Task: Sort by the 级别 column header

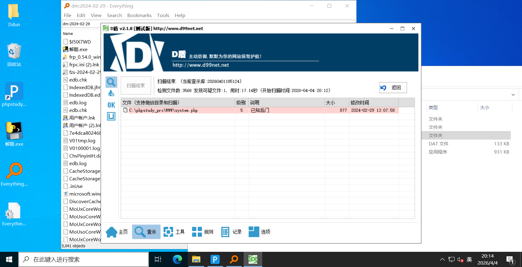Action: [242, 102]
